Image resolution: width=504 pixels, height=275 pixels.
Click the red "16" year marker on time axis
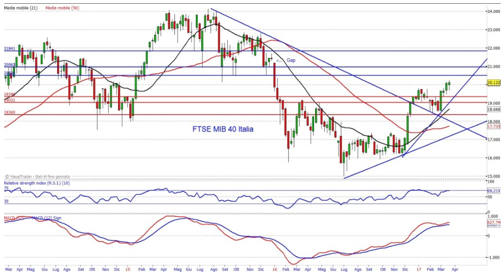(275, 269)
